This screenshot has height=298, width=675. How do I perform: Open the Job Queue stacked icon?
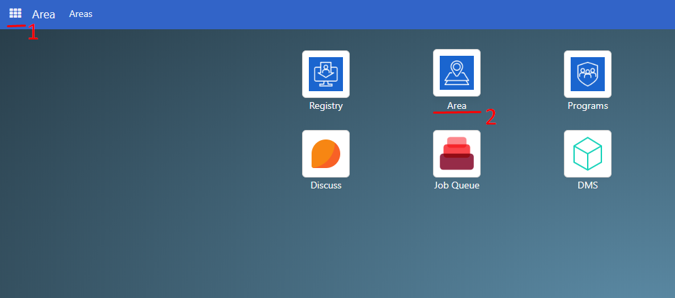tap(457, 153)
